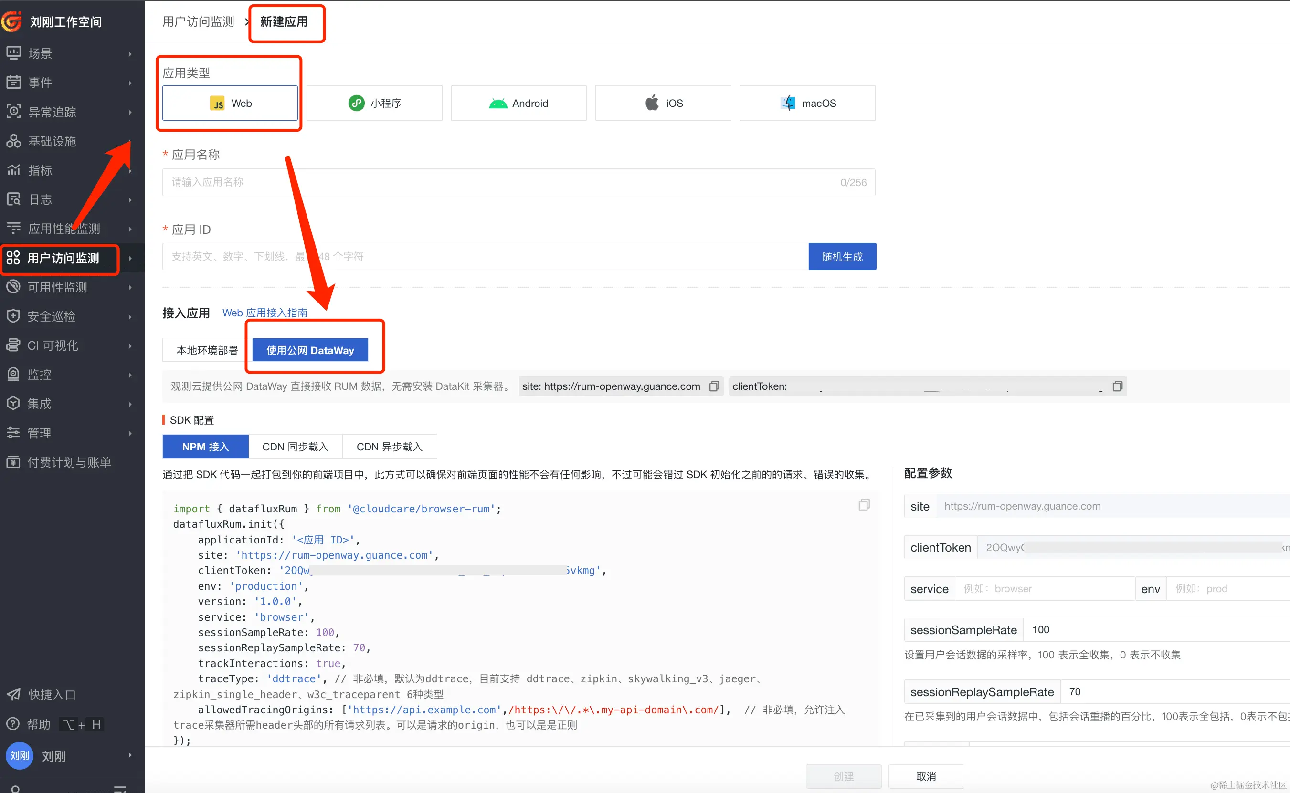Screen dimensions: 1290x793
Task: Open the Web 应用接入指南 link
Action: (x=265, y=313)
